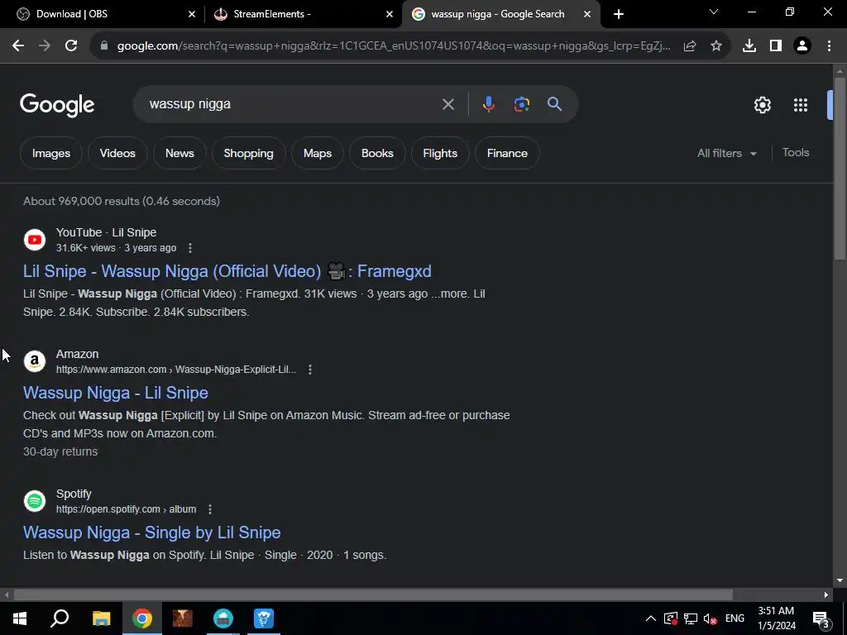Open the Chrome downloads icon
Viewport: 847px width, 635px height.
[x=749, y=46]
